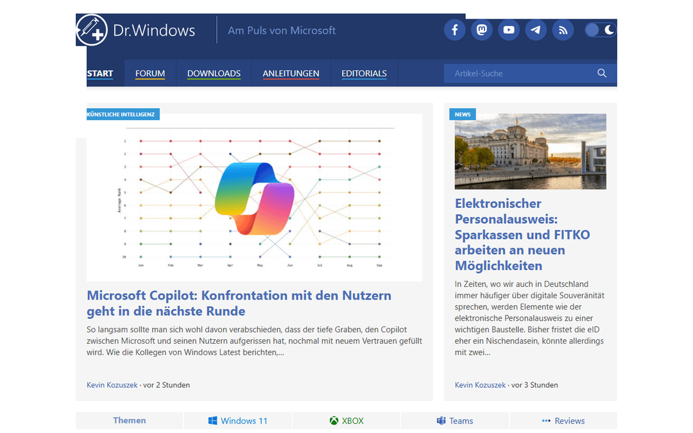Image resolution: width=693 pixels, height=433 pixels.
Task: Open the Reichstag building article thumbnail
Action: tap(531, 151)
